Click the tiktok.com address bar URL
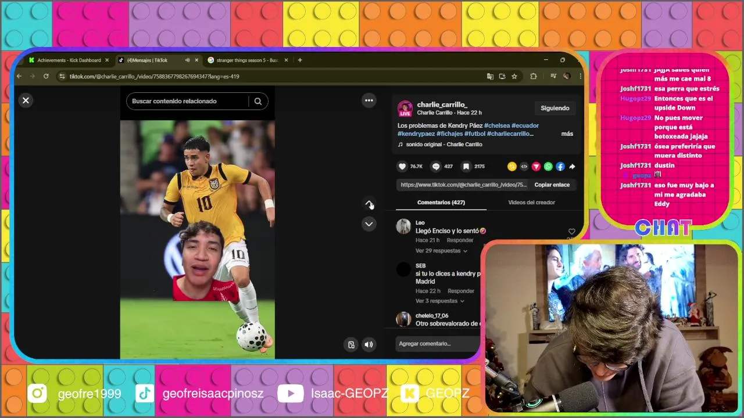744x418 pixels. [154, 77]
